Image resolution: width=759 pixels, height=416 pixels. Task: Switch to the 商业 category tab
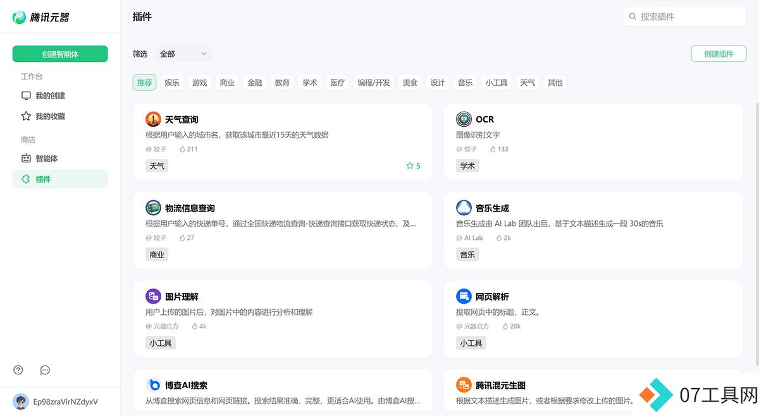227,83
